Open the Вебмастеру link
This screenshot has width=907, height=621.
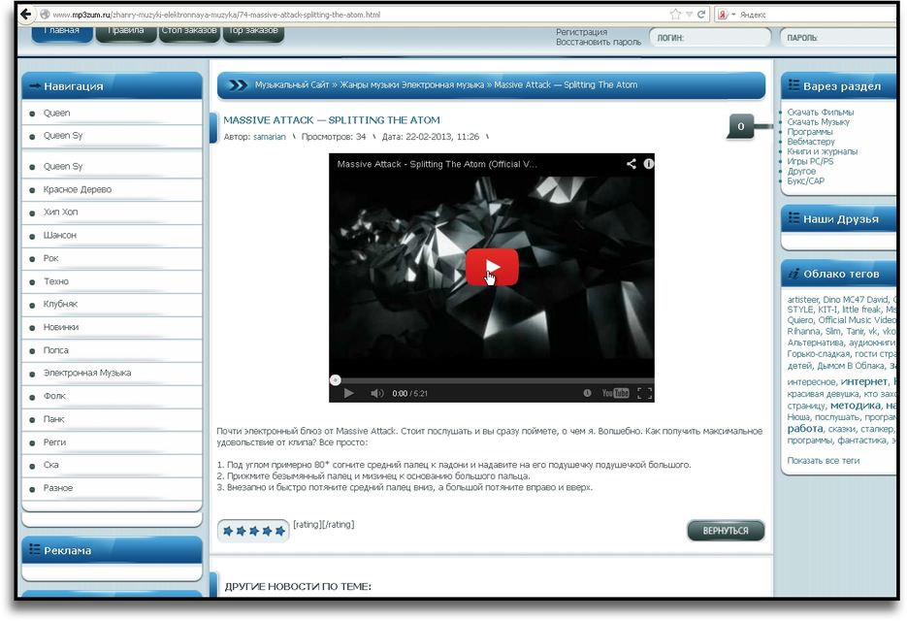(x=810, y=142)
